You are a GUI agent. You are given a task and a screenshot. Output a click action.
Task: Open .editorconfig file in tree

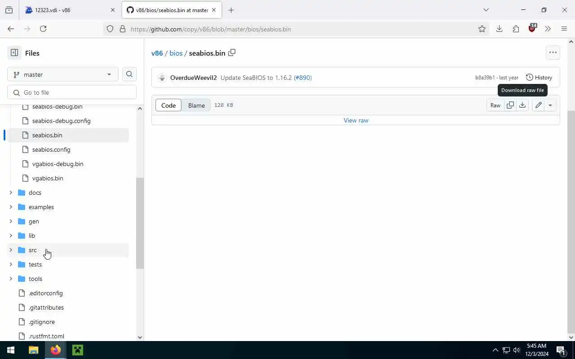click(x=46, y=293)
